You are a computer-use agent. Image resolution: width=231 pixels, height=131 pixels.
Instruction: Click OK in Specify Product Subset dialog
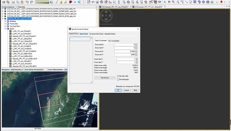coord(118,90)
